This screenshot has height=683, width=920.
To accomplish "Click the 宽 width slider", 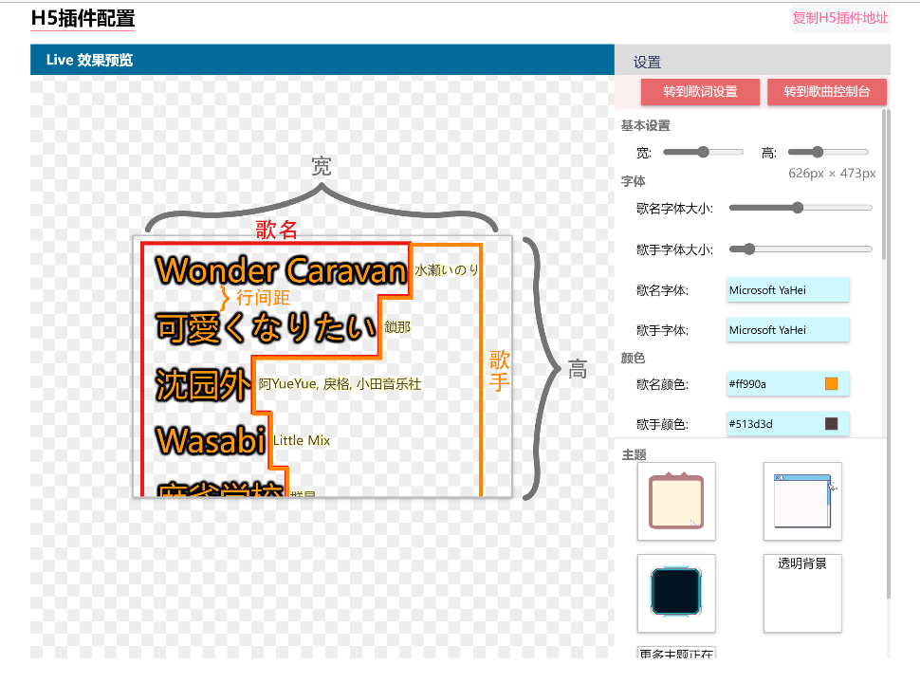I will pyautogui.click(x=703, y=152).
